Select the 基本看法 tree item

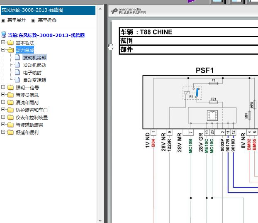point(25,43)
